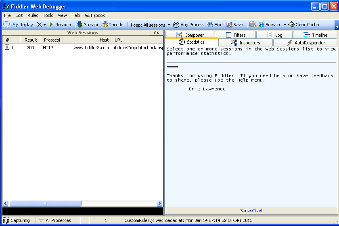The image size is (339, 226).
Task: Sort sessions by Result column
Action: [x=31, y=40]
